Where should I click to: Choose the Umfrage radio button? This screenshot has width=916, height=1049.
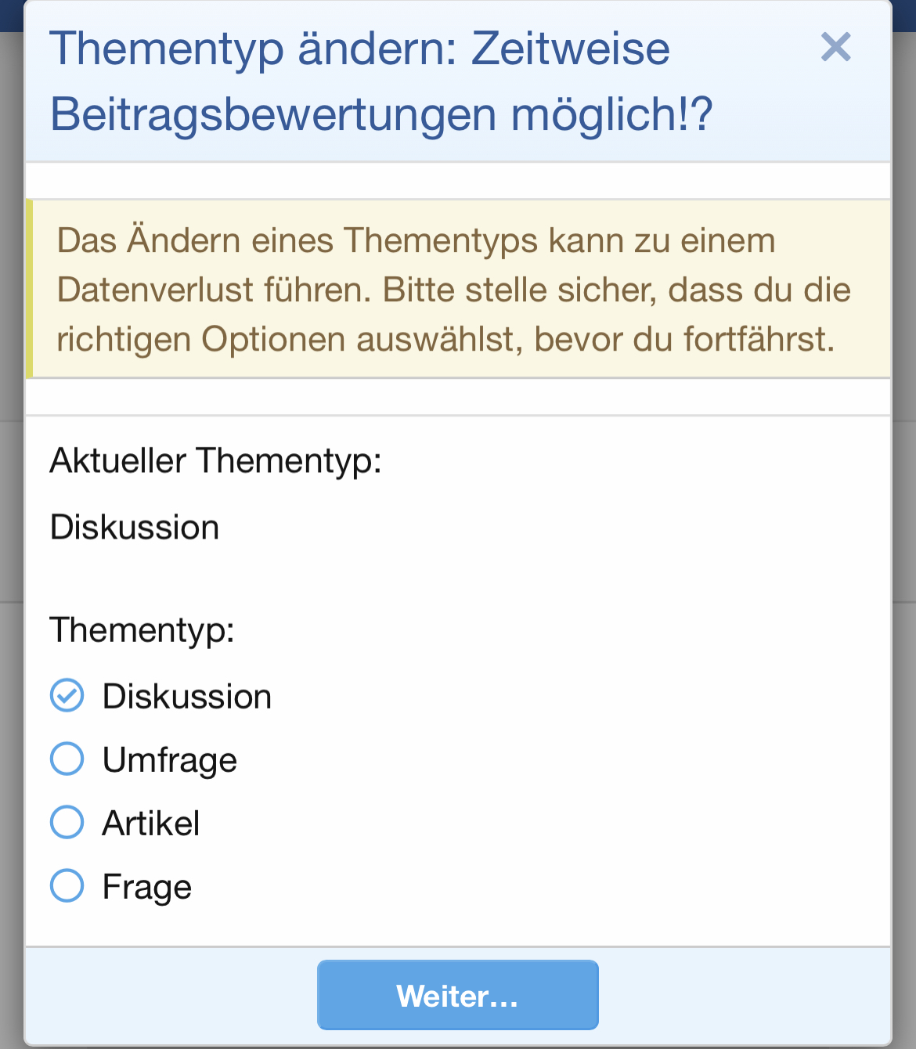(x=67, y=759)
